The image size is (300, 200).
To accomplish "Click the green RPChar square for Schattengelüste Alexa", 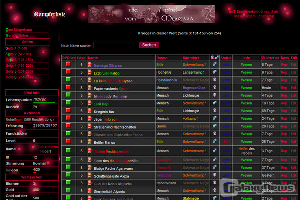I will coord(68,176).
